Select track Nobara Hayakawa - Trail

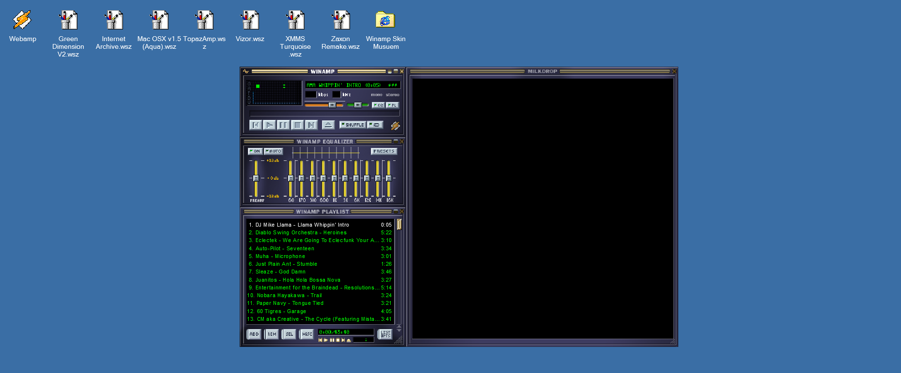pyautogui.click(x=320, y=295)
